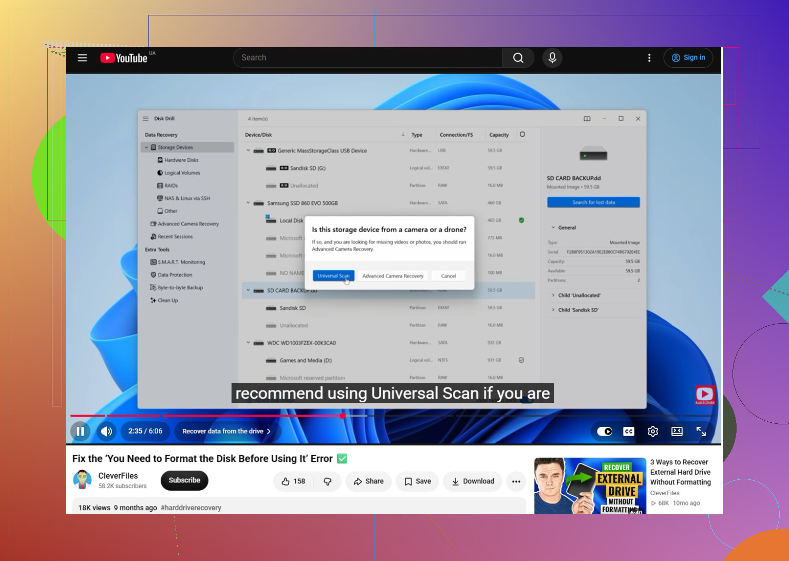
Task: Open the YouTube guide hamburger menu
Action: (x=82, y=58)
